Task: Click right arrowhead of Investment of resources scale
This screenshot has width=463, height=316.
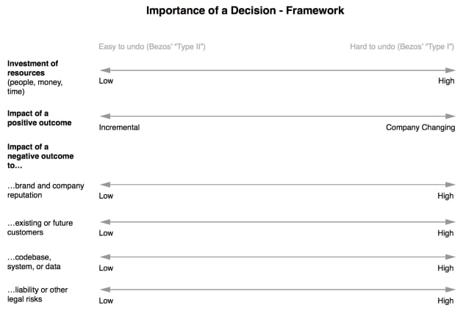Action: click(x=451, y=70)
